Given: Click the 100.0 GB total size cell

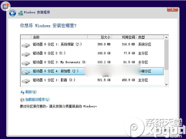Looking at the screenshot, I should coord(104,53).
